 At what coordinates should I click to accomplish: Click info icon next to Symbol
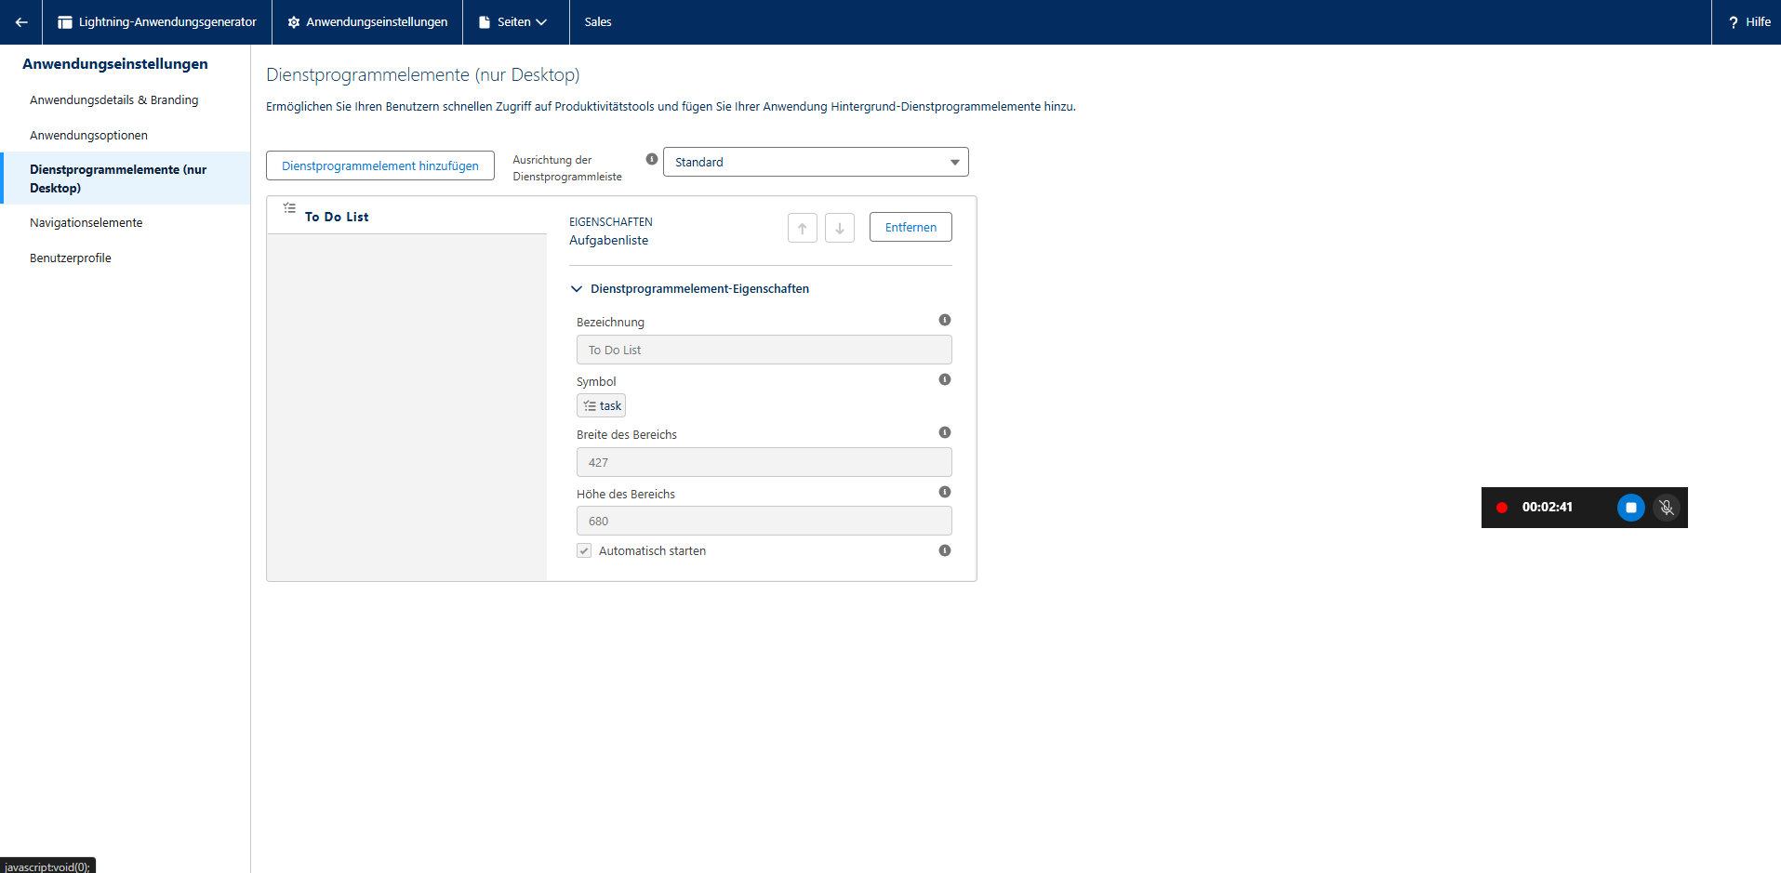(x=944, y=379)
